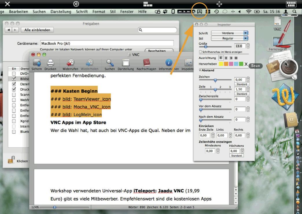Click the Freigaben search field
This screenshot has width=302, height=214.
[157, 30]
